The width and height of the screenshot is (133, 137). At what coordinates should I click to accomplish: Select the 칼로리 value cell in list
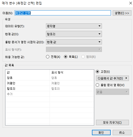tap(27, 89)
